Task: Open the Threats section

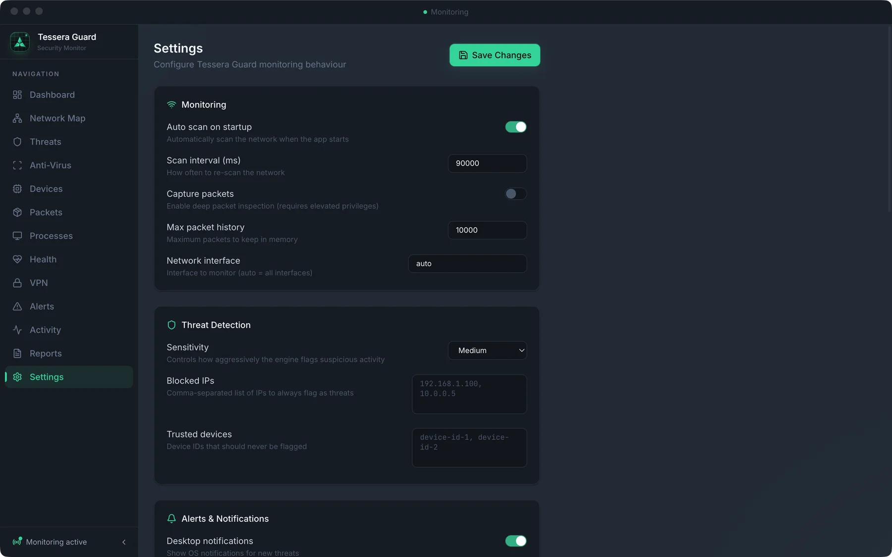Action: tap(69, 142)
